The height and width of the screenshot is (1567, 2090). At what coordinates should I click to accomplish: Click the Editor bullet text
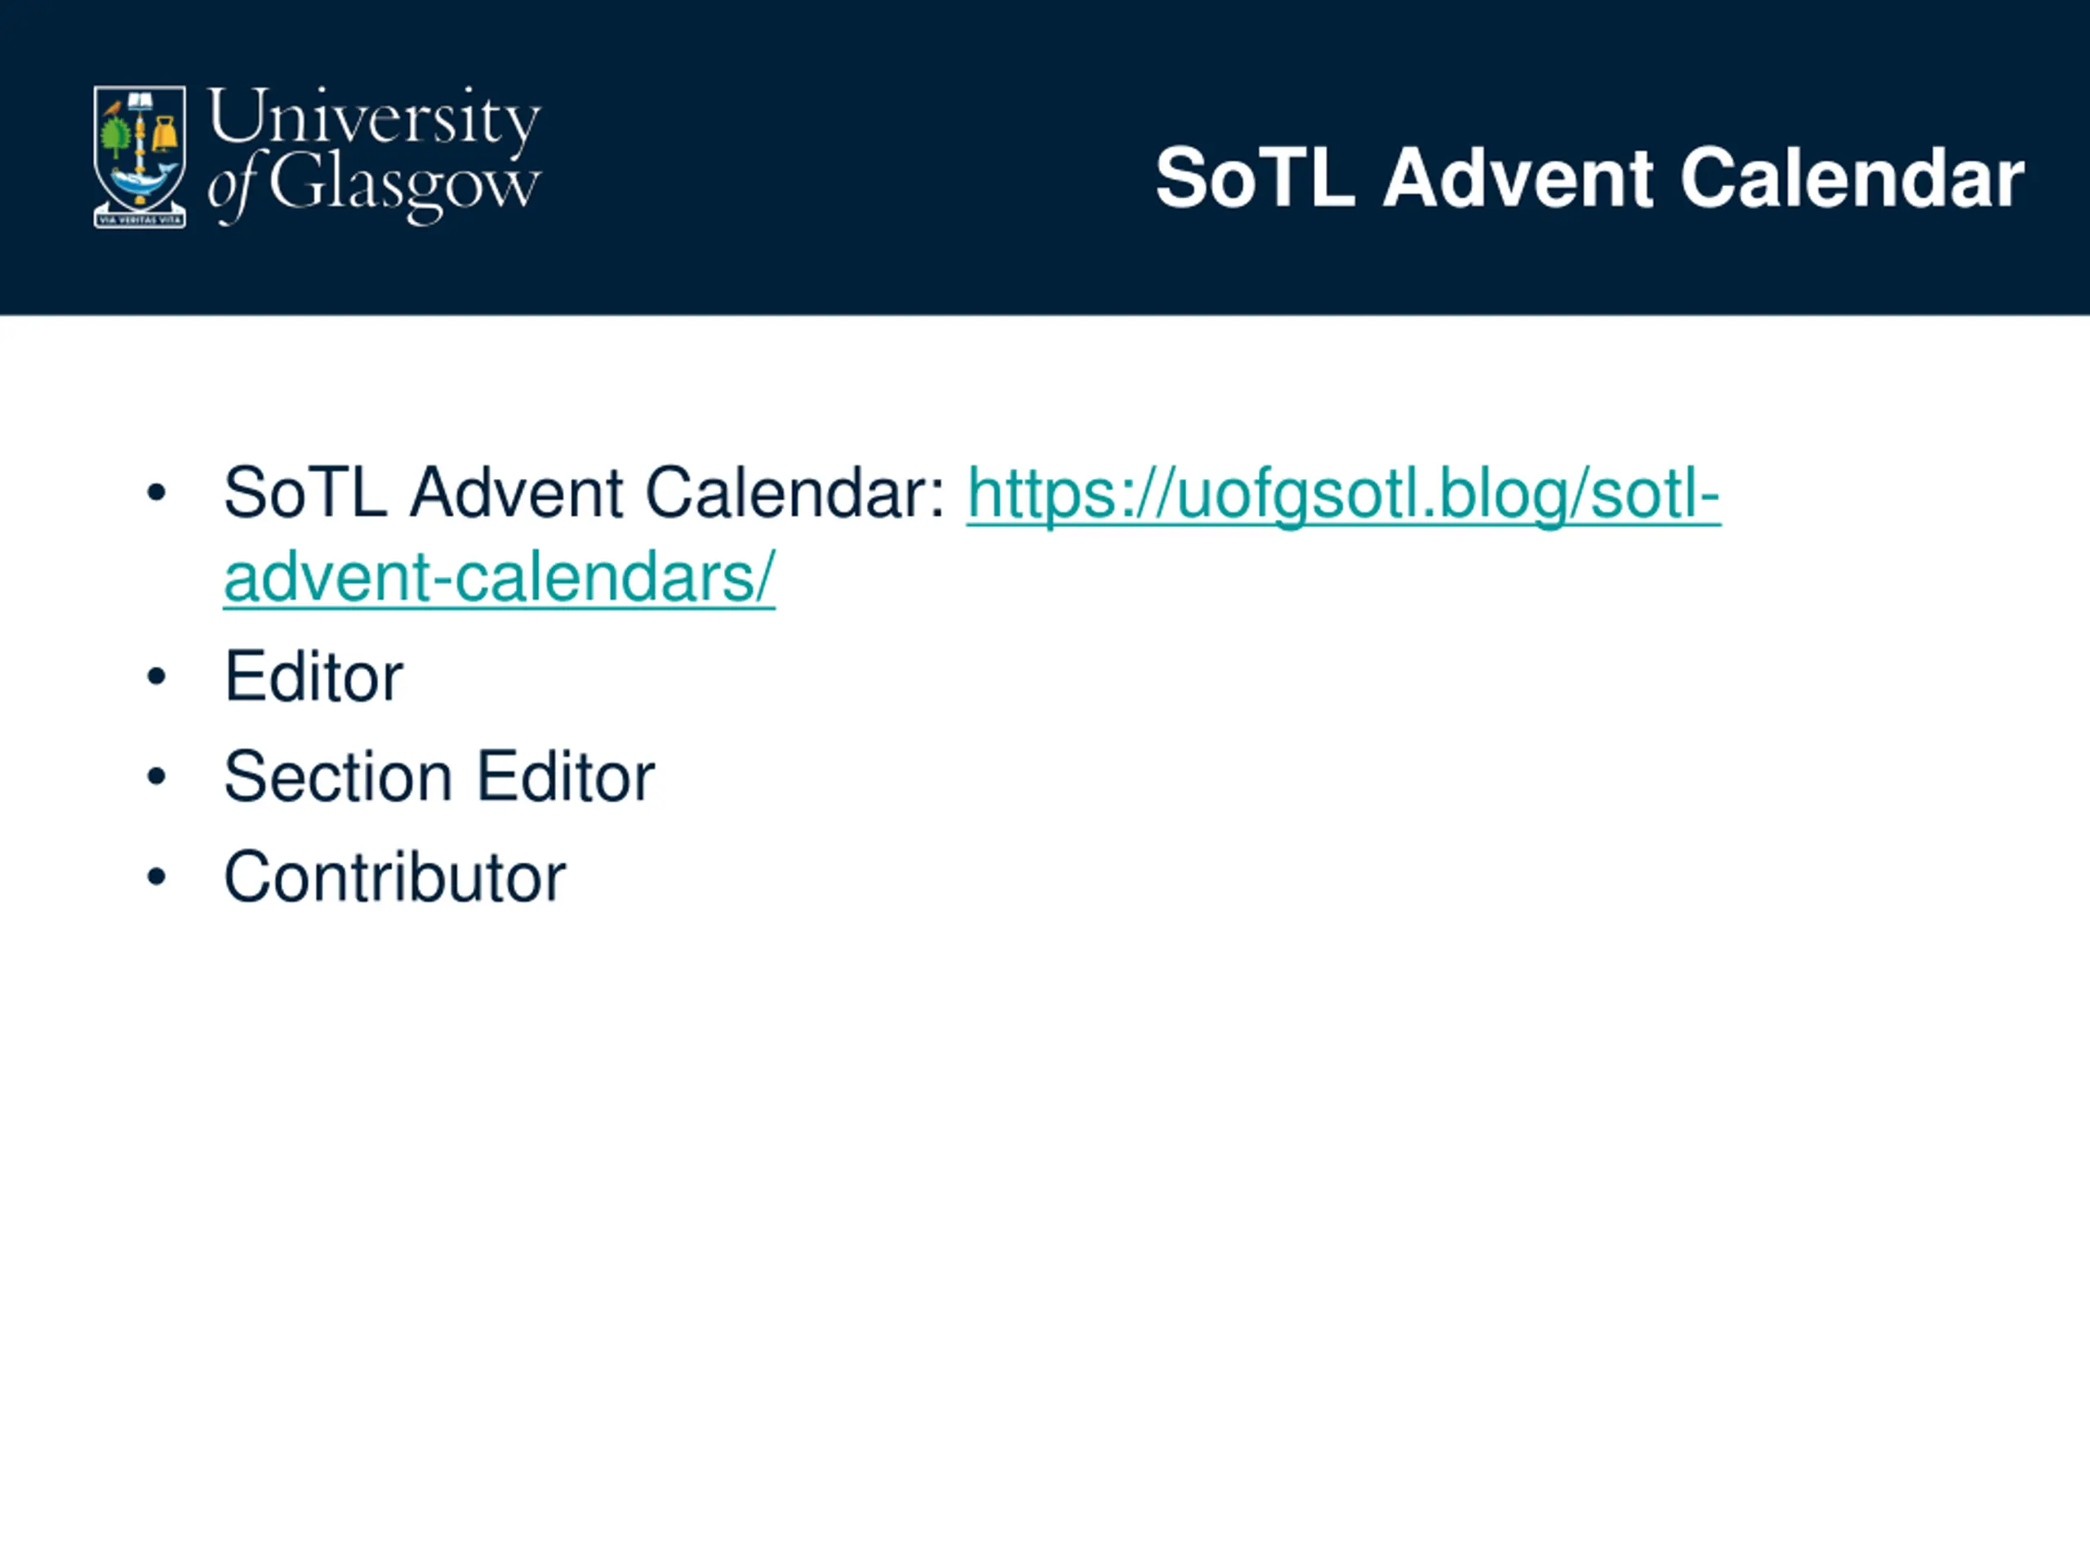coord(313,677)
